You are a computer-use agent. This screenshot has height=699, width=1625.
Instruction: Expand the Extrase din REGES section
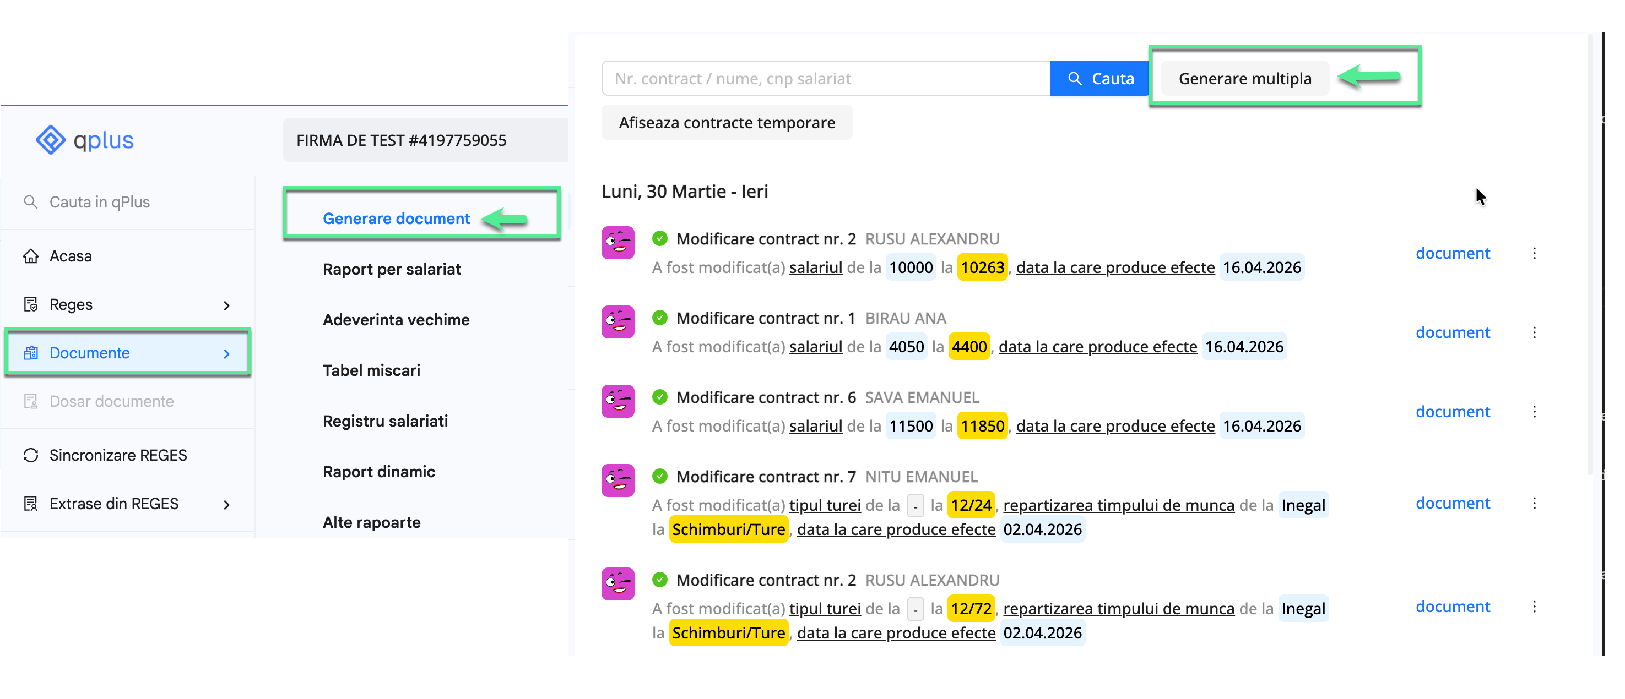(x=226, y=504)
